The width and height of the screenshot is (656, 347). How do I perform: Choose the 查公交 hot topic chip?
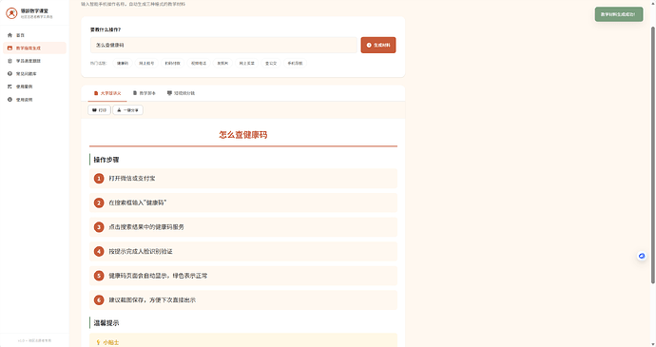271,63
